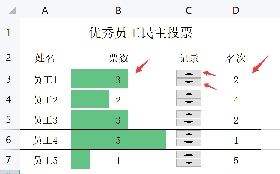This screenshot has width=280, height=174.
Task: Decrease votes for 员工1 with down arrow
Action: click(189, 82)
